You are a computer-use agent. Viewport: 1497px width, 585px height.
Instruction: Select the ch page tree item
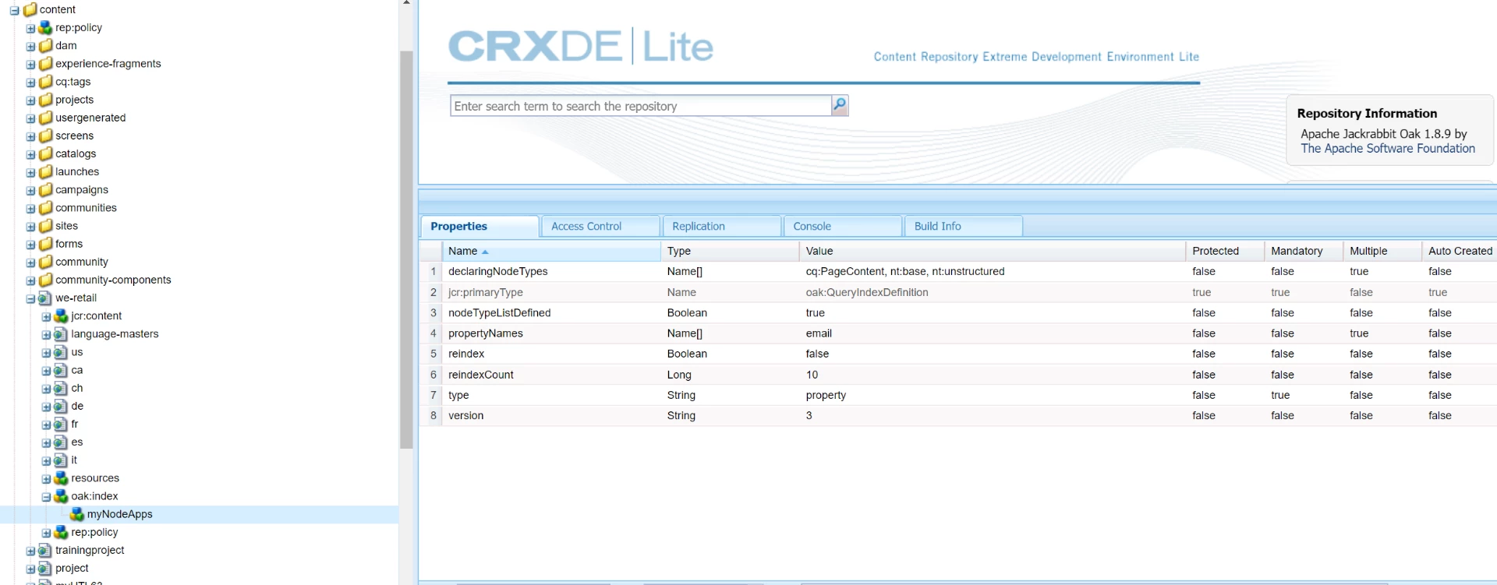(76, 388)
